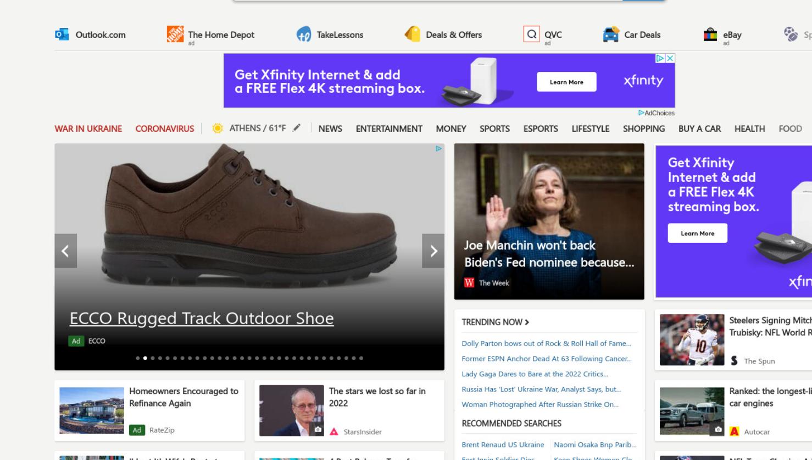812x460 pixels.
Task: Open the Buy a Car section
Action: [699, 129]
